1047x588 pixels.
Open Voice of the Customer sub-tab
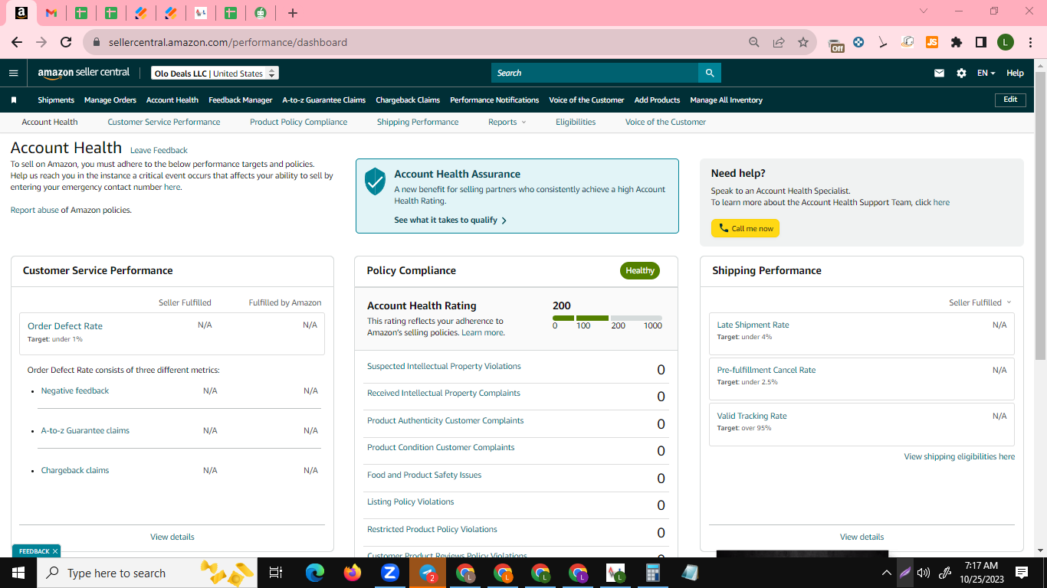click(665, 122)
